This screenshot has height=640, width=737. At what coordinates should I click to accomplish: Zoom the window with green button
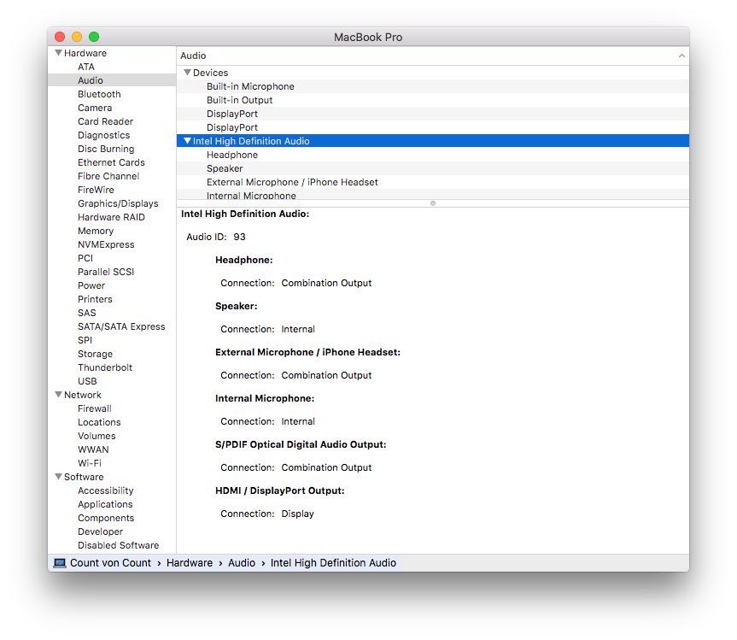(94, 37)
